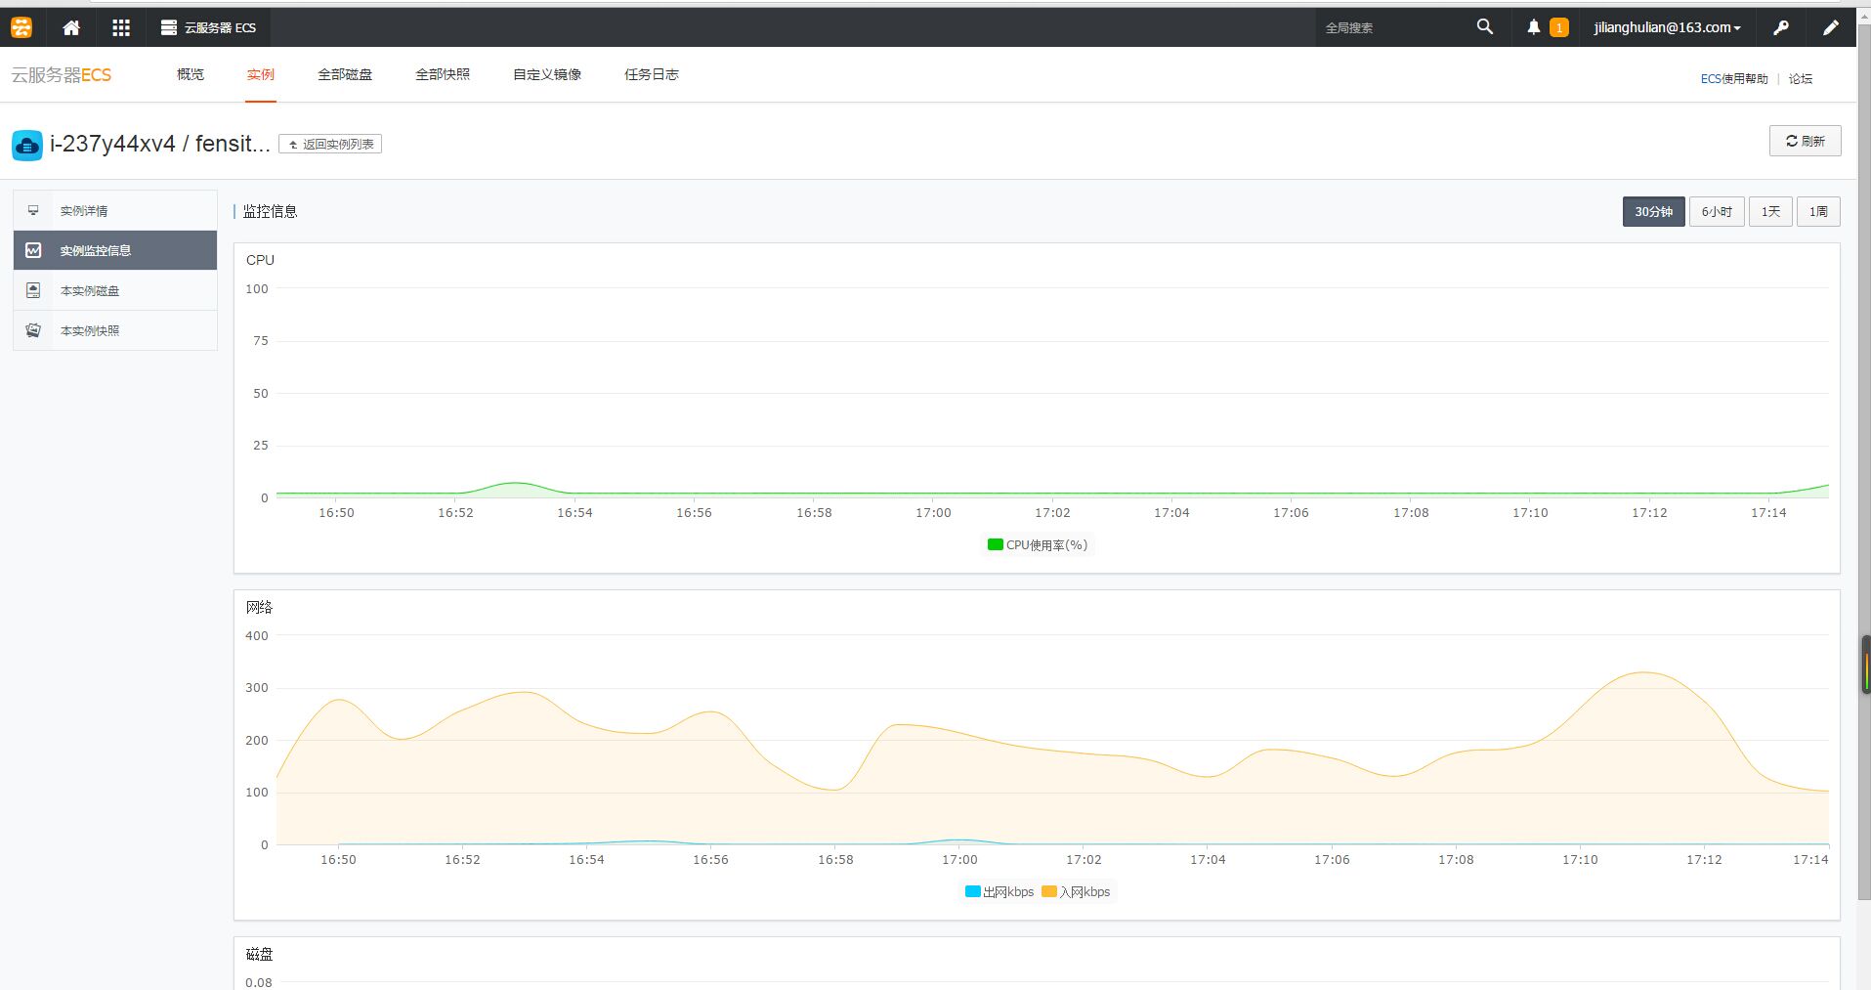
Task: Switch to the 概览 tab
Action: pyautogui.click(x=191, y=74)
